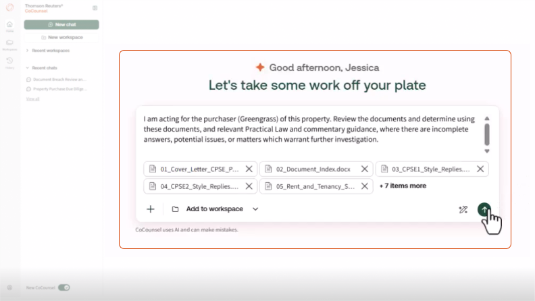Select the 02_Document_Index.docx file name
This screenshot has width=535, height=301.
coord(313,169)
